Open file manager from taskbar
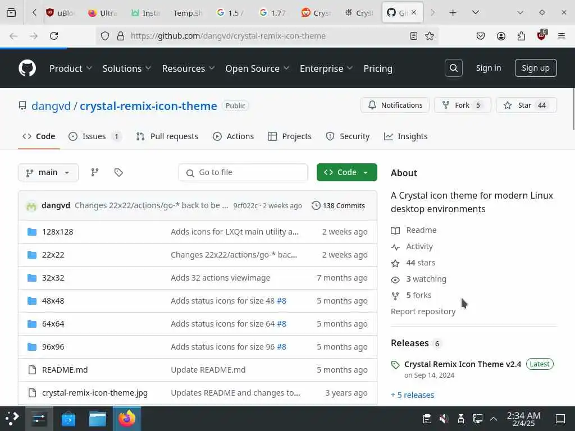The image size is (575, 431). point(98,419)
